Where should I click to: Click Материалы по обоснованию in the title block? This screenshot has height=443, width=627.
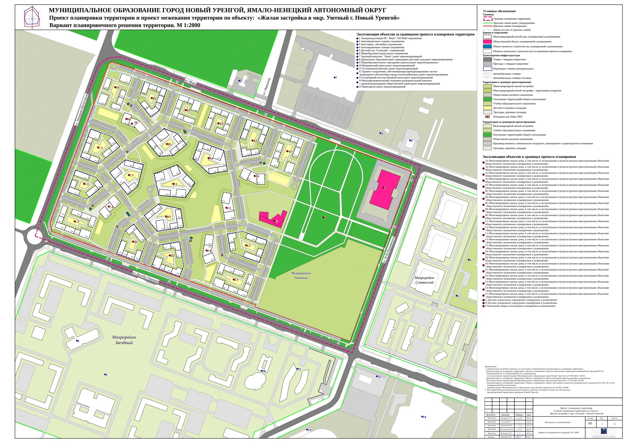[x=557, y=422]
